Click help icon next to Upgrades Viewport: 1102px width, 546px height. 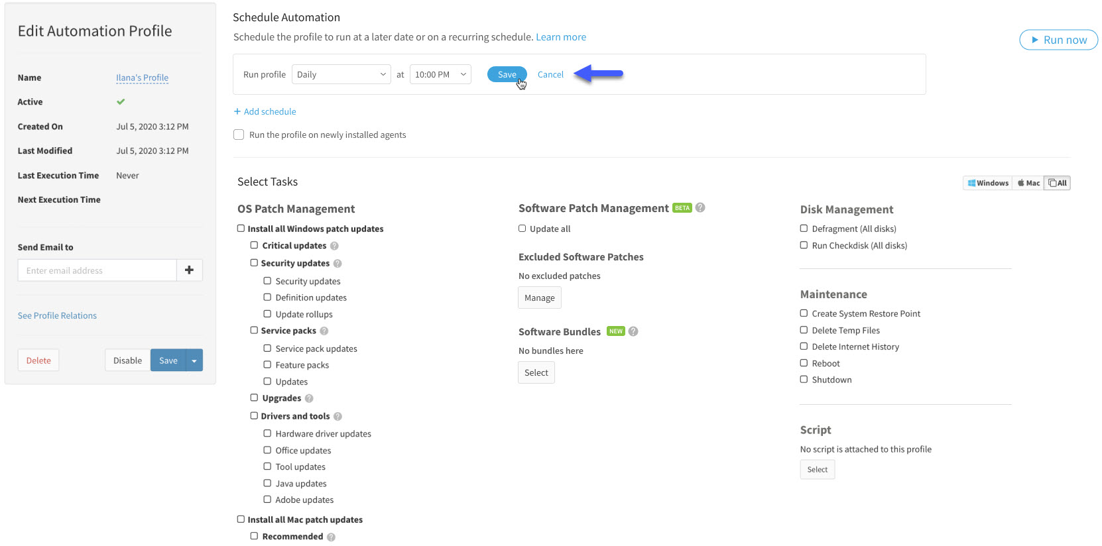pos(309,398)
